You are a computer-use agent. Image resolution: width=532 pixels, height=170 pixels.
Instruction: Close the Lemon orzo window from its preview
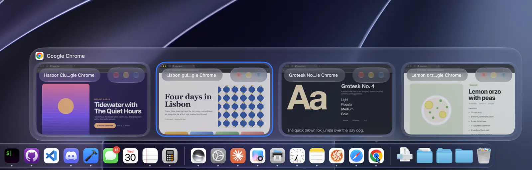(484, 75)
